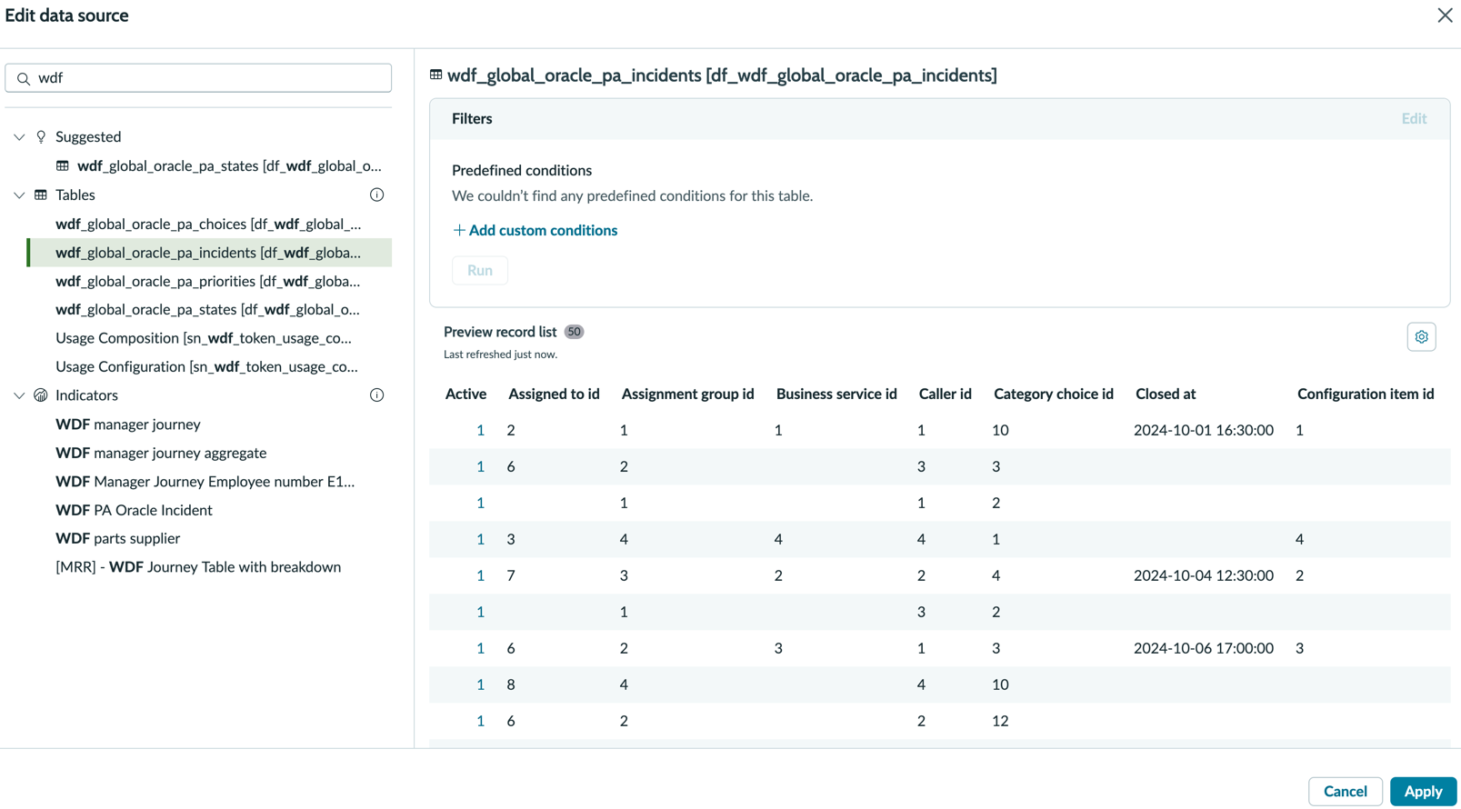Screen dimensions: 1461x809
Task: Select MRR WDF Journey Table with breakdown
Action: 198,567
